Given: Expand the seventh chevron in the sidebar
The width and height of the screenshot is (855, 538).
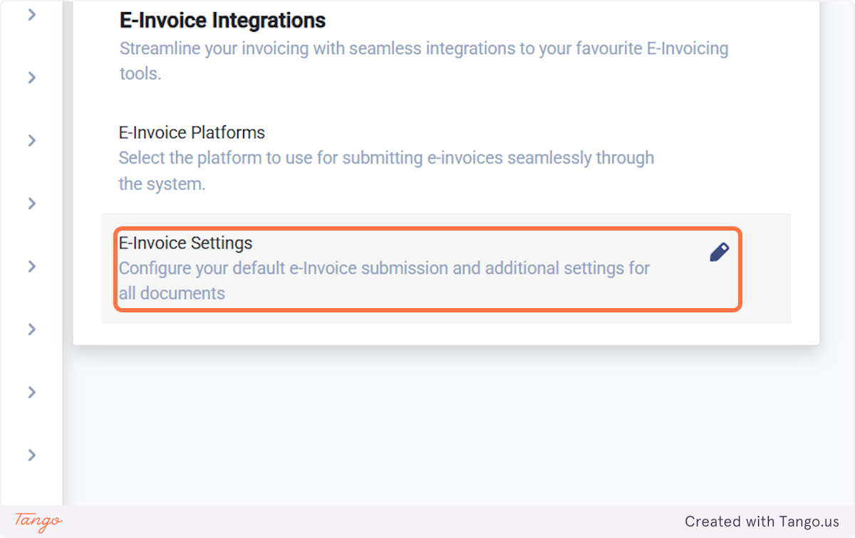Looking at the screenshot, I should coord(31,392).
